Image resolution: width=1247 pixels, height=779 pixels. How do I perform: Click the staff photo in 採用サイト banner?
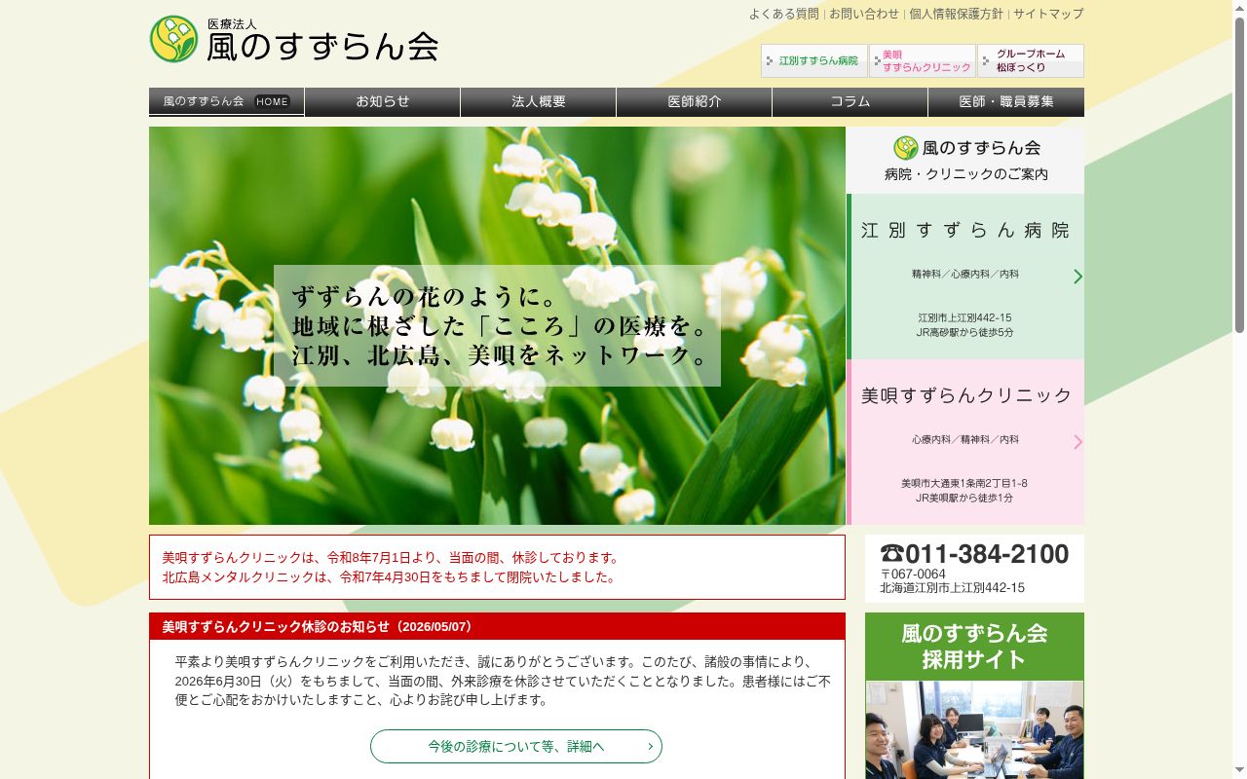974,729
